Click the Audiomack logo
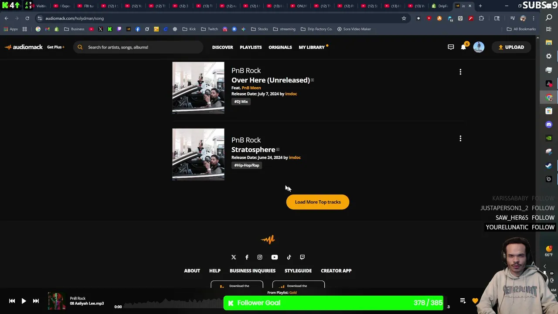The width and height of the screenshot is (558, 314). tap(24, 47)
